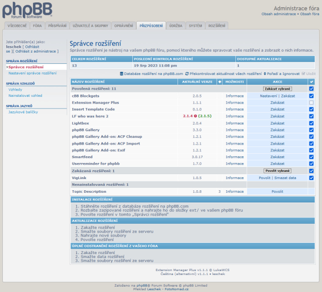This screenshot has width=322, height=292.
Task: Click Smazat data for VigLink
Action: coord(285,178)
